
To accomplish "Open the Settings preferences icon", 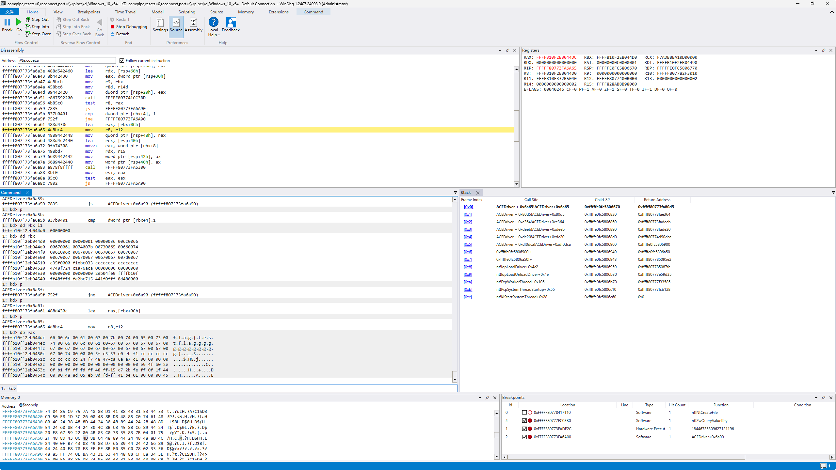I will (x=160, y=22).
